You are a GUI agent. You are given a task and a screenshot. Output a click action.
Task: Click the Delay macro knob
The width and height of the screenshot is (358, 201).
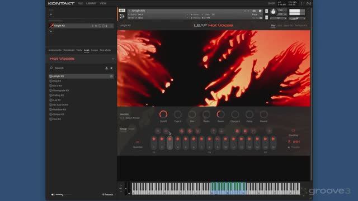249,114
